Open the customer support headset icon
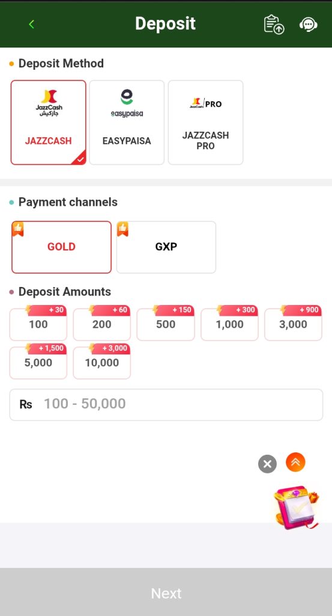This screenshot has height=616, width=332. pos(309,24)
